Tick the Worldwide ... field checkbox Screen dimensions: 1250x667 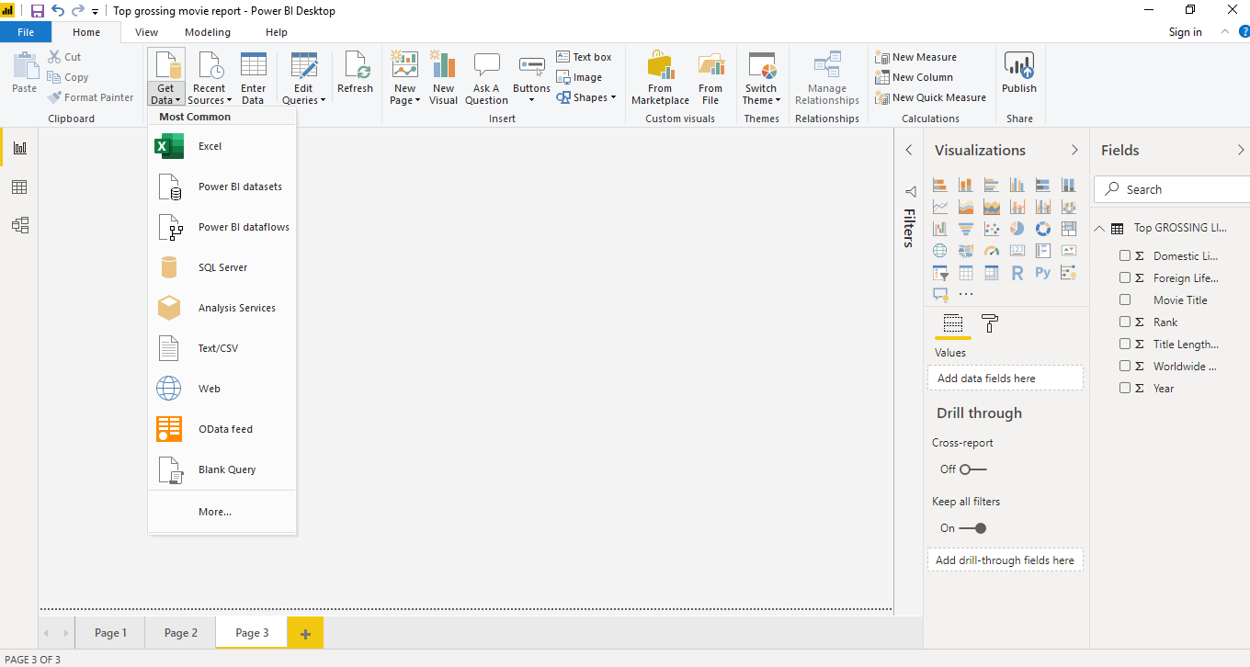(x=1125, y=366)
